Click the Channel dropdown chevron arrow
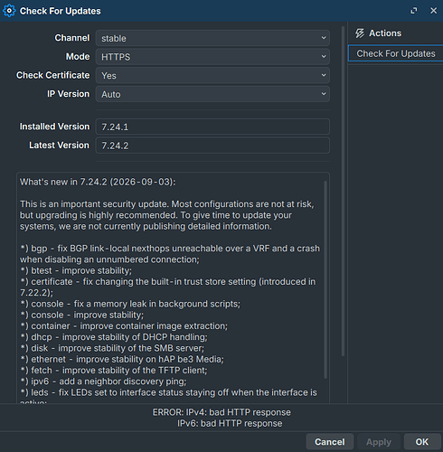Image resolution: width=443 pixels, height=452 pixels. [324, 38]
